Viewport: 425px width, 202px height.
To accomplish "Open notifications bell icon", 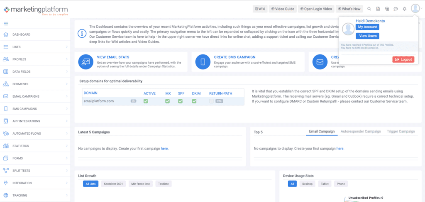I will (404, 9).
